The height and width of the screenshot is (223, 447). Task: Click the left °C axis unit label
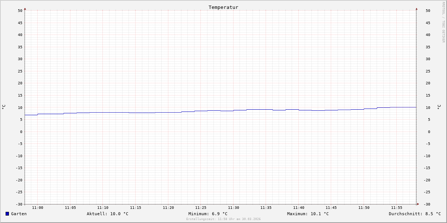(x=4, y=107)
